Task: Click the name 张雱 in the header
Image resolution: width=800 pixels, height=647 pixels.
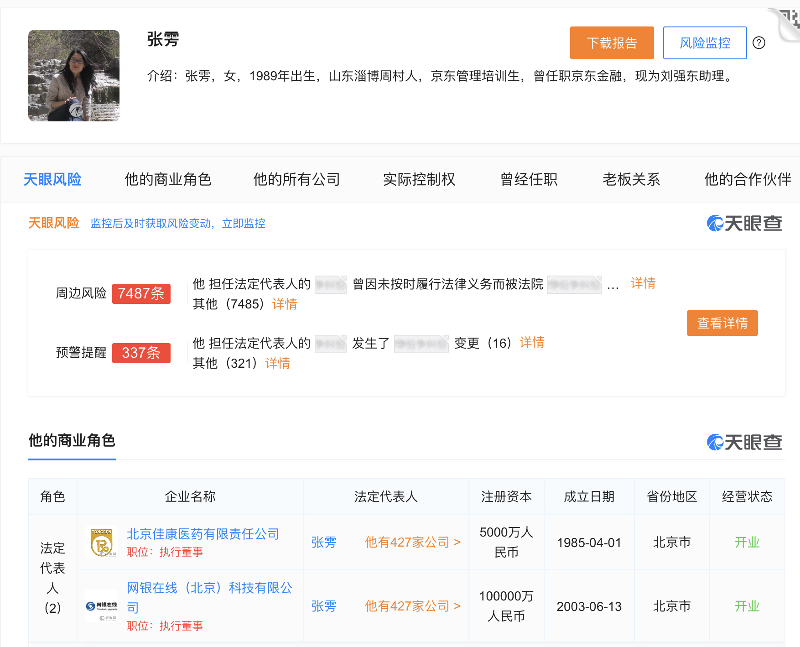Action: pos(163,39)
